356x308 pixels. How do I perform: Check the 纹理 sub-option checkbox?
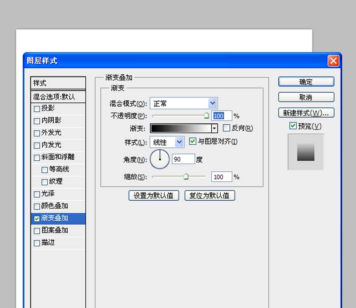click(x=45, y=182)
